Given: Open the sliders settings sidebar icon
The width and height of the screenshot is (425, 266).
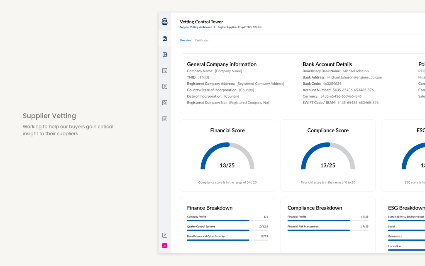Looking at the screenshot, I should (165, 118).
